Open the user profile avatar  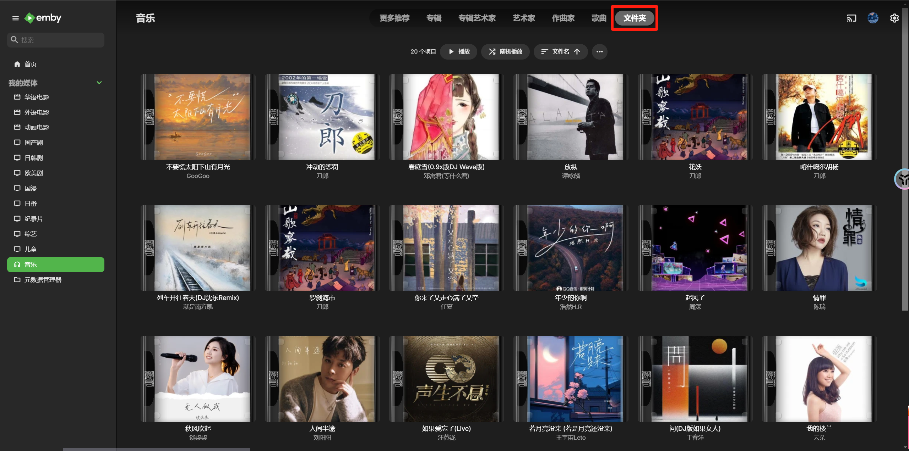pos(873,18)
